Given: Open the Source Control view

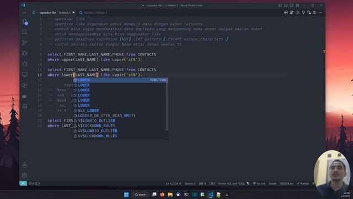Looking at the screenshot, I should 25,43.
